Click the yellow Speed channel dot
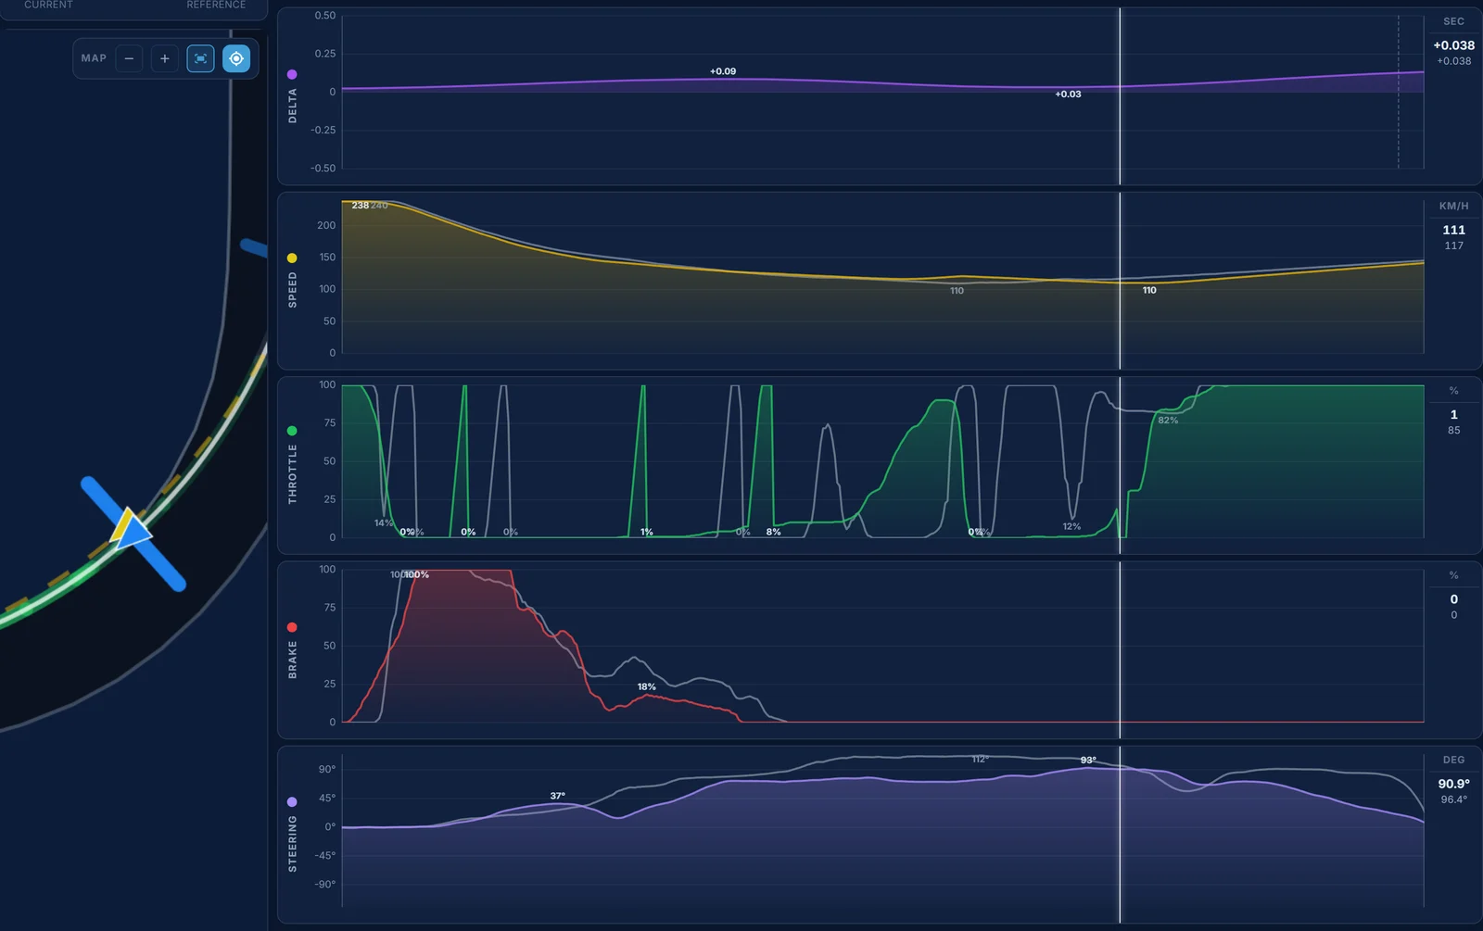Viewport: 1483px width, 931px height. pos(292,258)
